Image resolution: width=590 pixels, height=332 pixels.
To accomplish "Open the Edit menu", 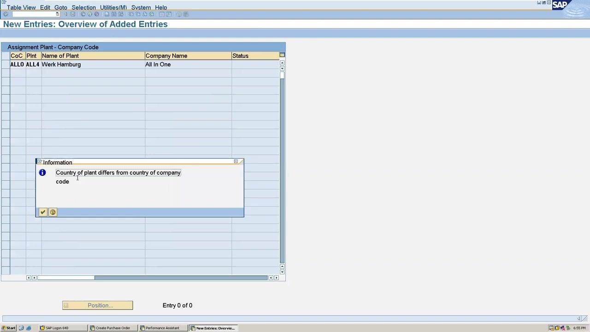I will pyautogui.click(x=45, y=7).
